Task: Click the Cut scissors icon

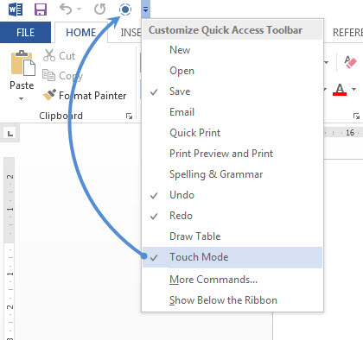Action: tap(49, 55)
